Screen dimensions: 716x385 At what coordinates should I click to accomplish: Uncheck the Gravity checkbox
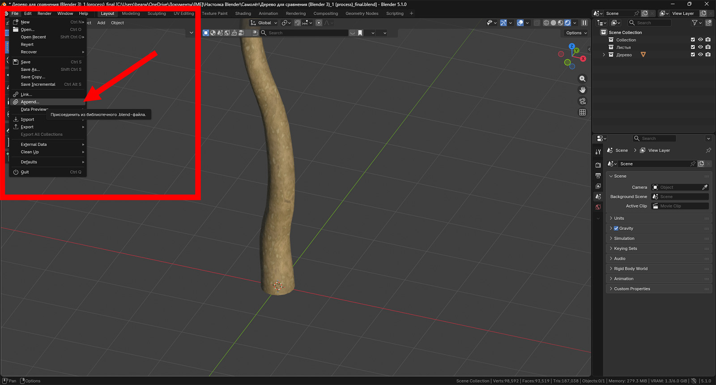click(616, 228)
